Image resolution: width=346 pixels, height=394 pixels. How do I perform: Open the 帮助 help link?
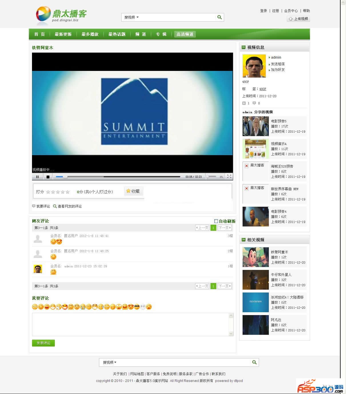pos(306,11)
